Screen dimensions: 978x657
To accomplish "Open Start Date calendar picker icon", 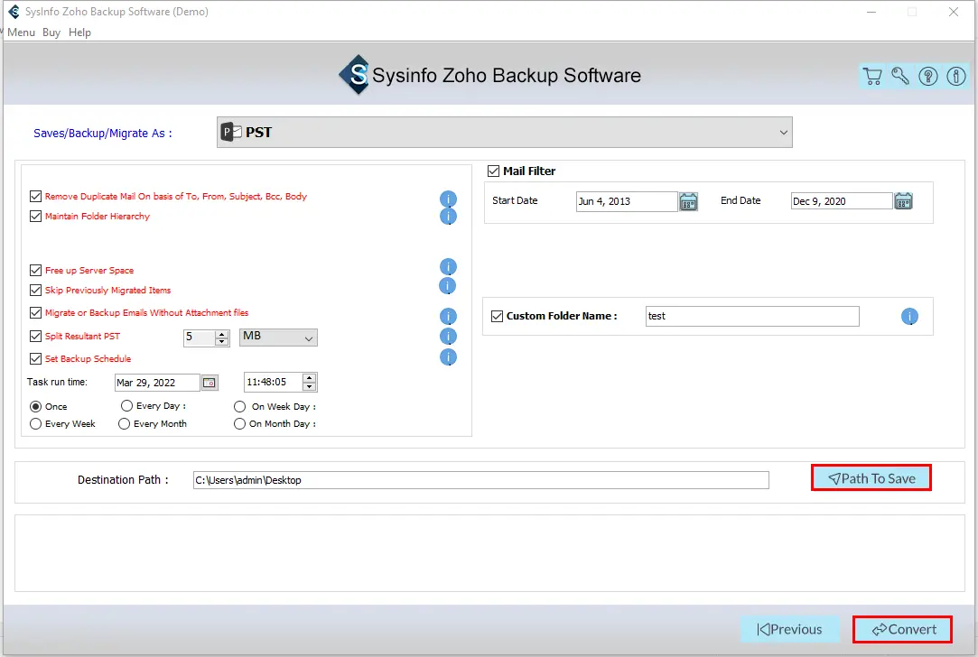I will point(688,201).
